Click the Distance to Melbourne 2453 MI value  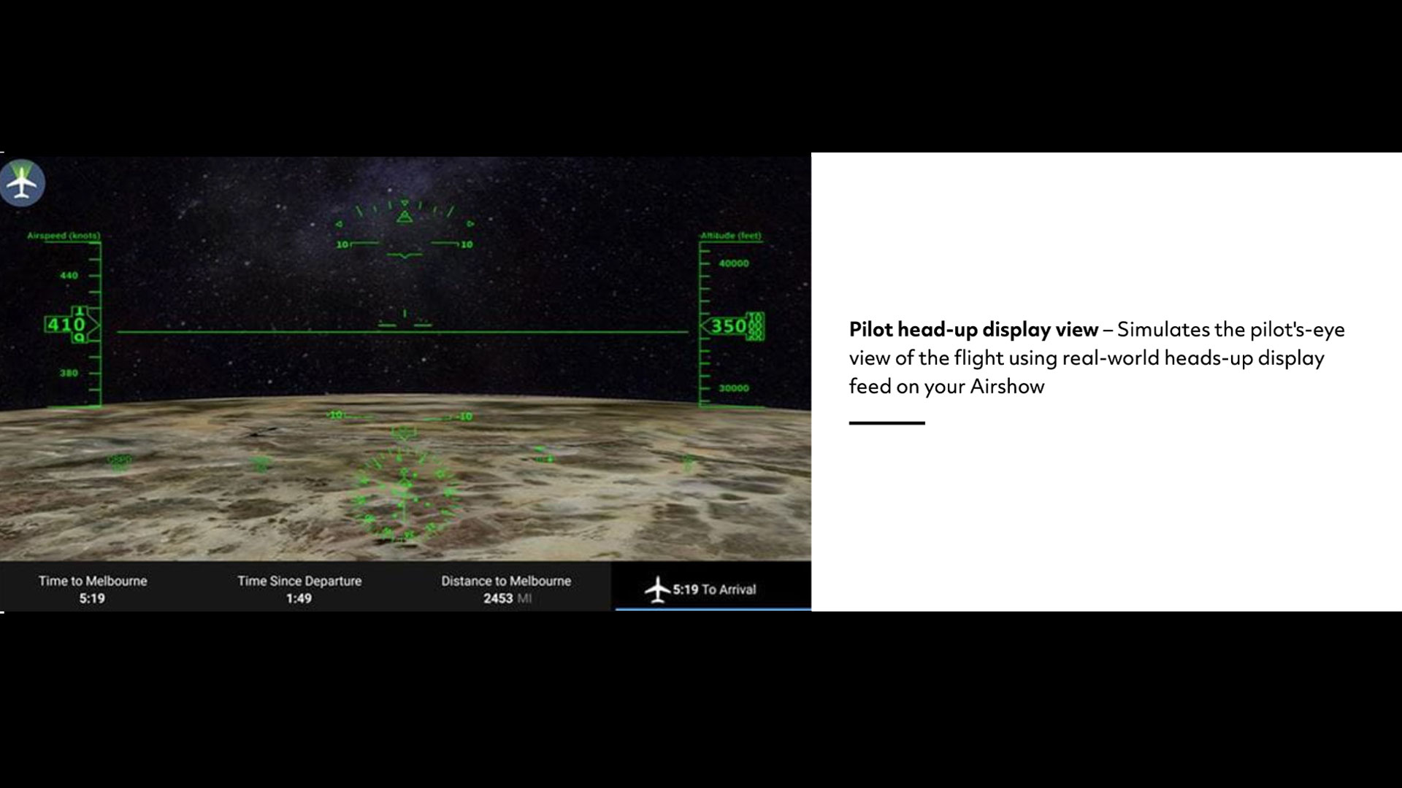[506, 598]
